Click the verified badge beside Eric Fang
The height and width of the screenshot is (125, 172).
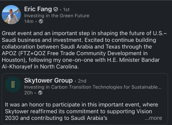(56, 10)
